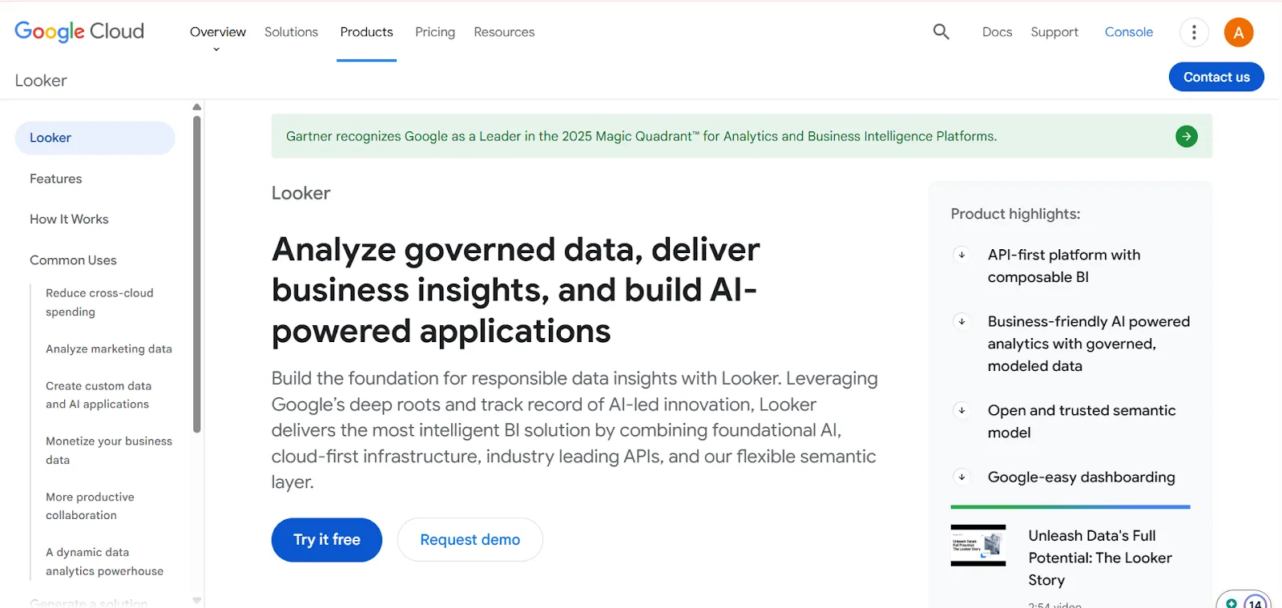Select Looker in the sidebar
Screen dimensions: 1282x608
coord(95,138)
